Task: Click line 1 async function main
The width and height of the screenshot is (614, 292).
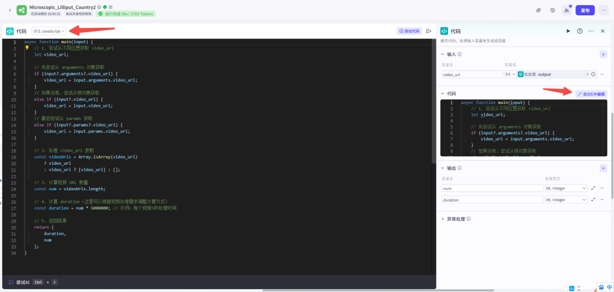Action: point(58,41)
